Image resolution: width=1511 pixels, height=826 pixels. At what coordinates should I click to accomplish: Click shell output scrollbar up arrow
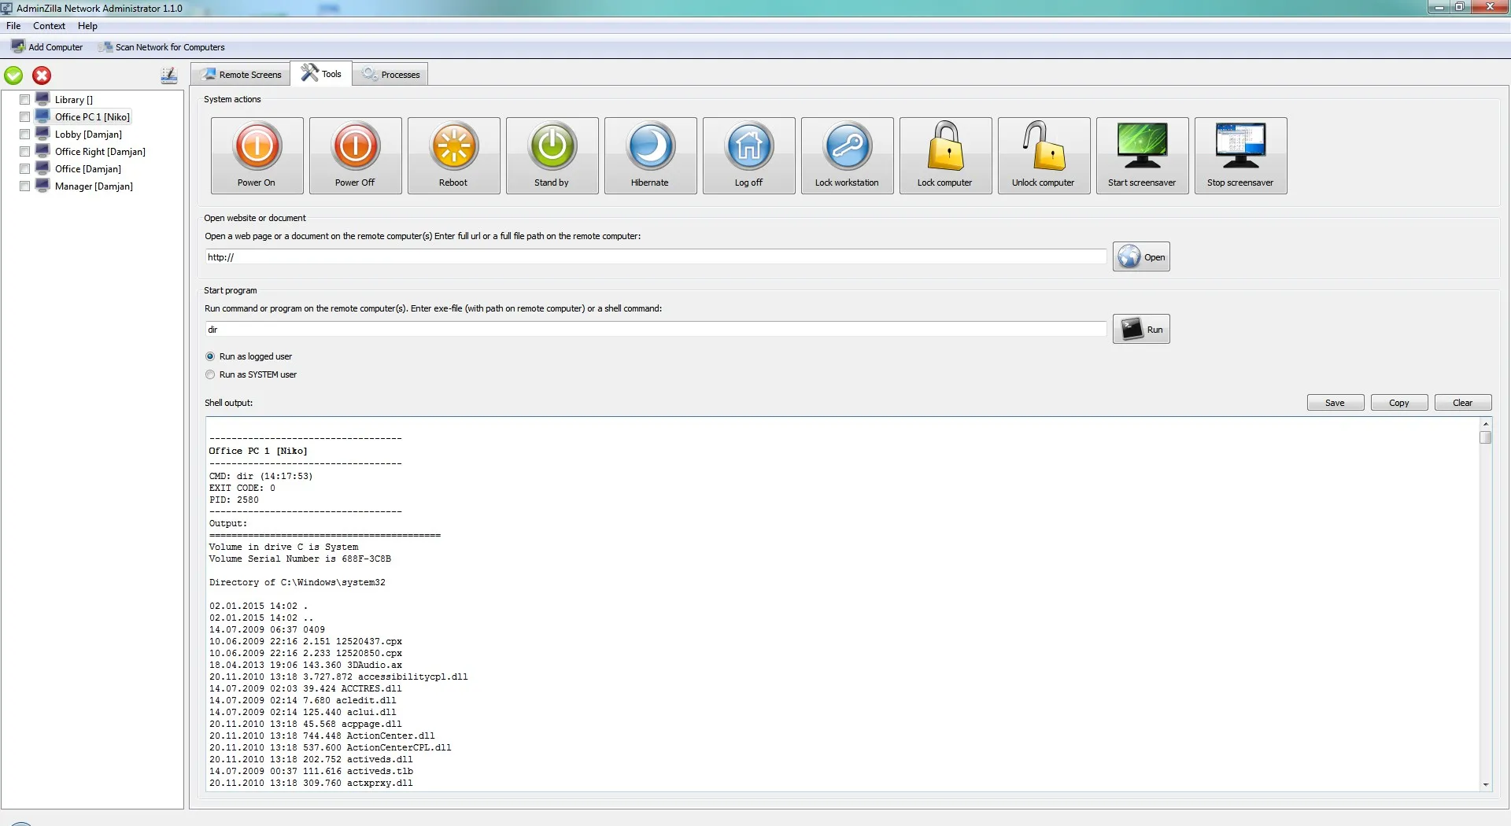pyautogui.click(x=1486, y=424)
